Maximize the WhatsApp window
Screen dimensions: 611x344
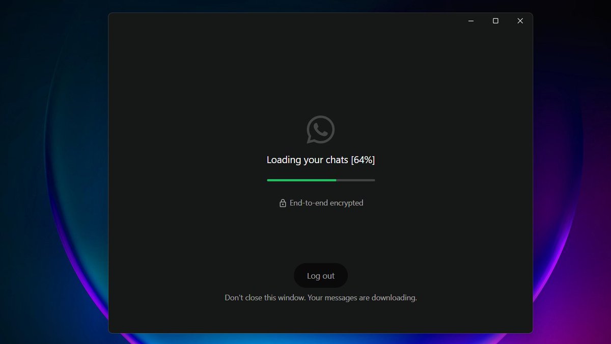click(495, 21)
